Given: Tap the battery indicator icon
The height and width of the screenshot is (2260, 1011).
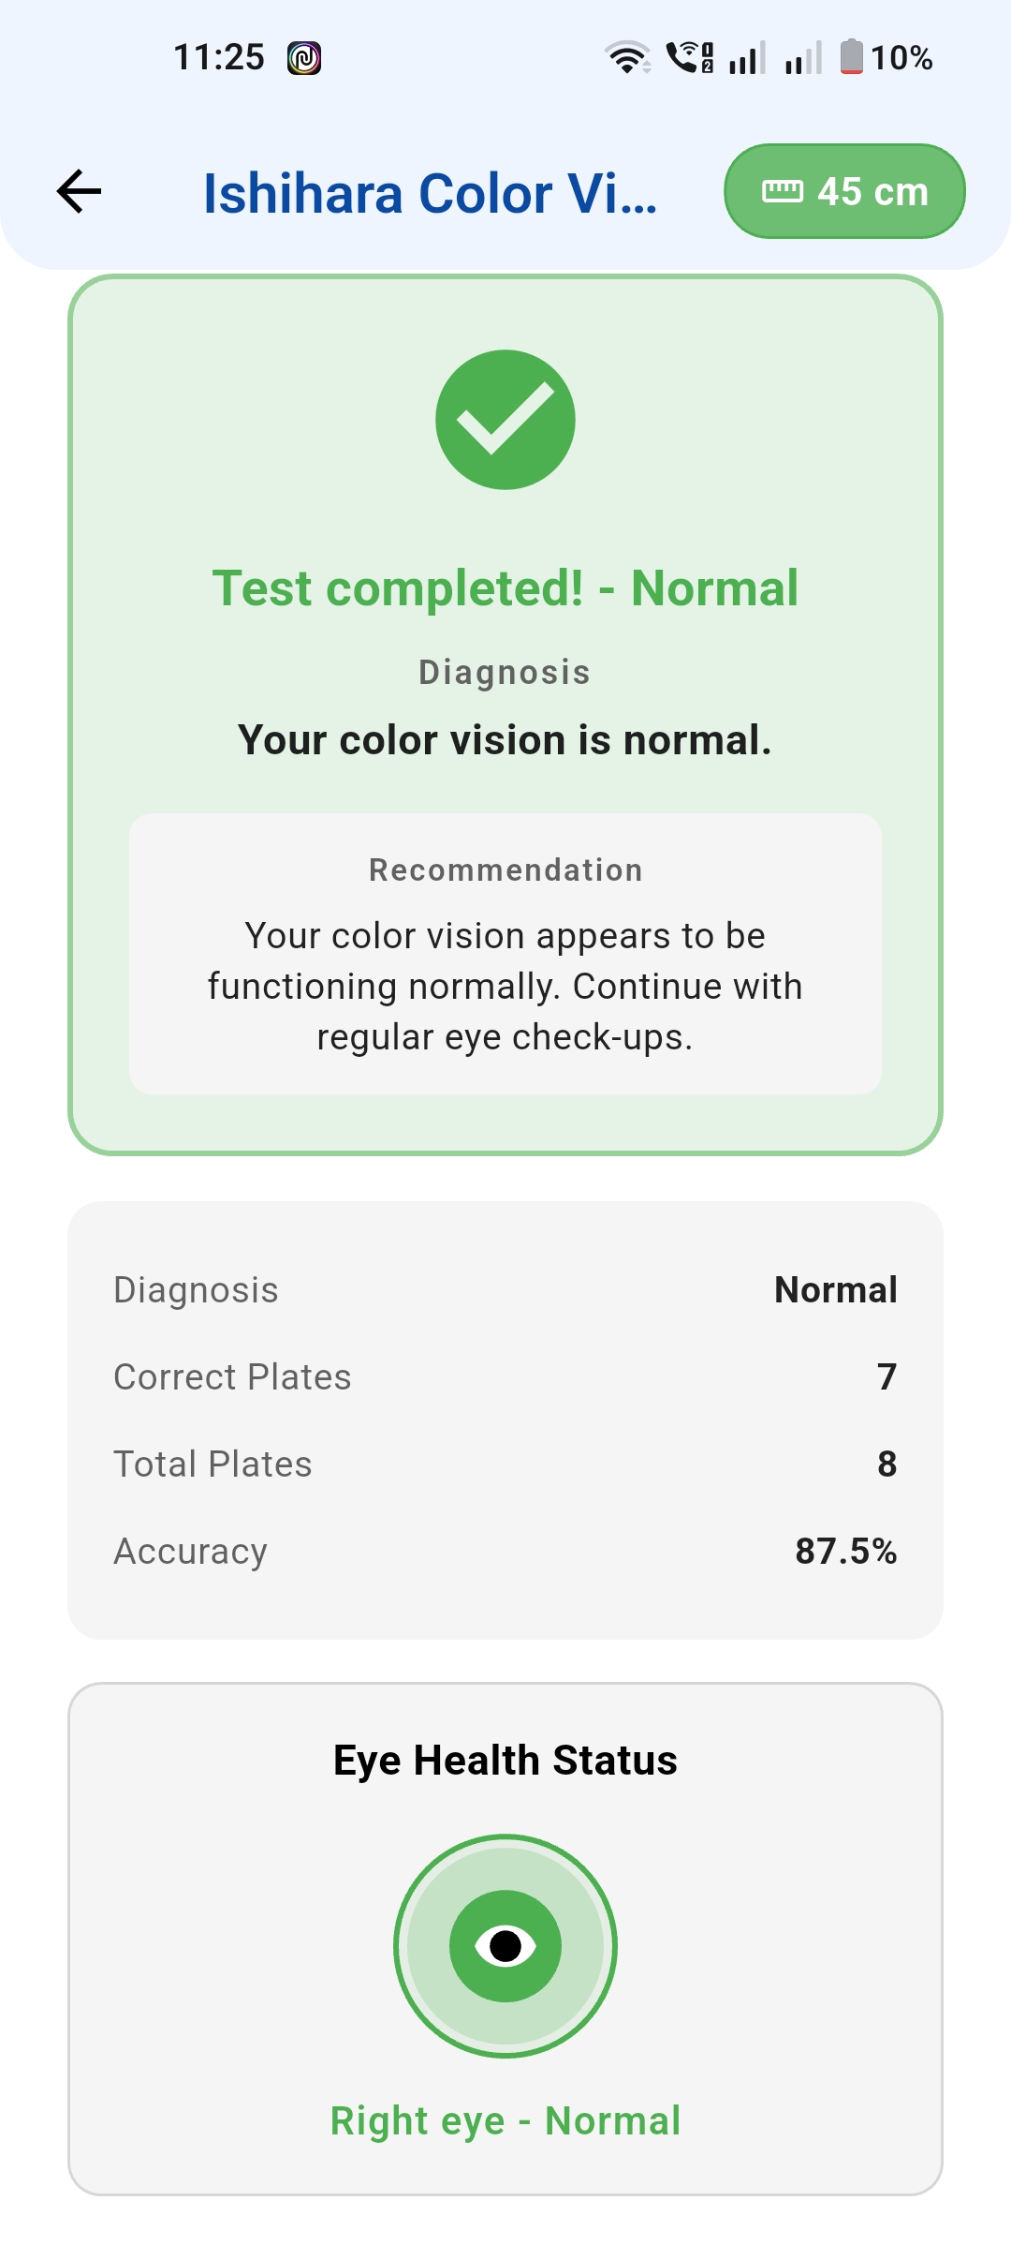Looking at the screenshot, I should (x=851, y=57).
